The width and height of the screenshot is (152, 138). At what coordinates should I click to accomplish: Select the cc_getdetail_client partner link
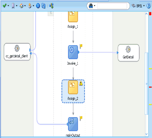pos(17,52)
